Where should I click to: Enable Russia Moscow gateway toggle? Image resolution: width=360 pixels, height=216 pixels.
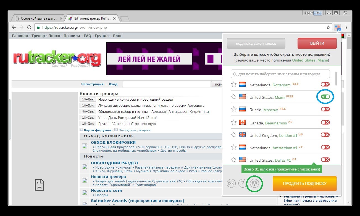point(325,109)
